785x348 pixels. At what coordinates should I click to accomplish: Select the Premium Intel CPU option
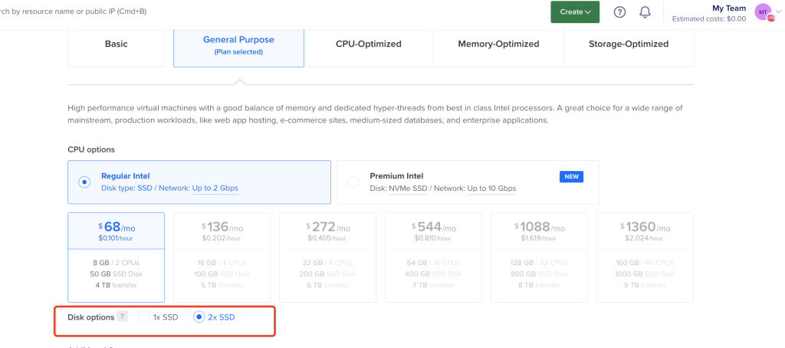tap(468, 182)
